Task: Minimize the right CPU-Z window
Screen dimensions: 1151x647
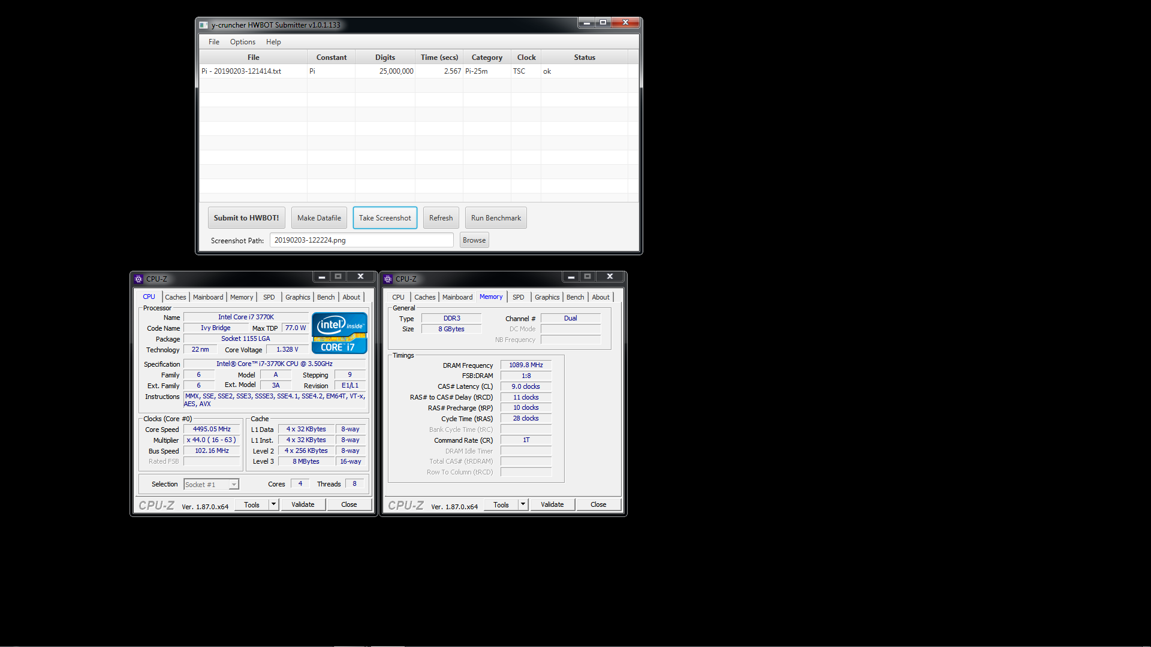Action: point(571,277)
